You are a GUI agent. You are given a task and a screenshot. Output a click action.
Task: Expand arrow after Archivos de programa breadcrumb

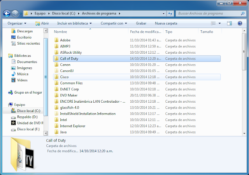coord(119,14)
